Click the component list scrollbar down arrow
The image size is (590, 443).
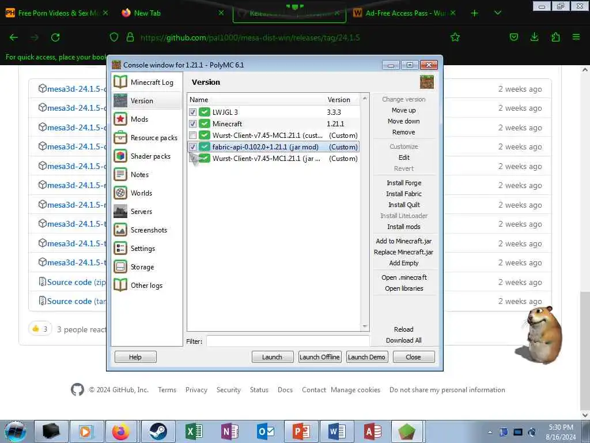coord(365,326)
